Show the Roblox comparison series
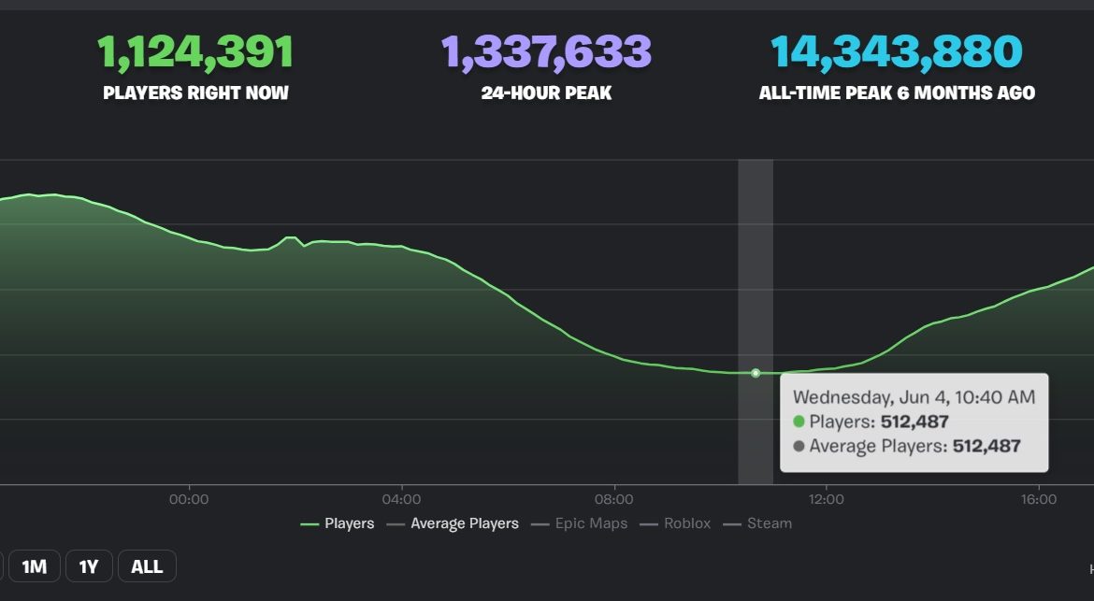 (686, 523)
